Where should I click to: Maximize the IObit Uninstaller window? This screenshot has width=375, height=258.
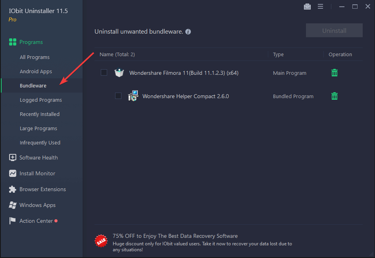(355, 7)
